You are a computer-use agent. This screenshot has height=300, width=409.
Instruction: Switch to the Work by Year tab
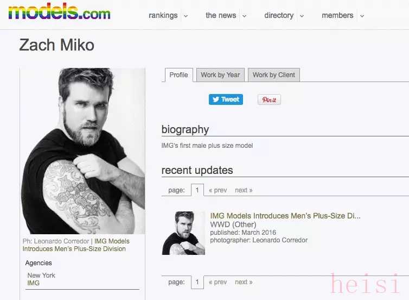(x=220, y=75)
